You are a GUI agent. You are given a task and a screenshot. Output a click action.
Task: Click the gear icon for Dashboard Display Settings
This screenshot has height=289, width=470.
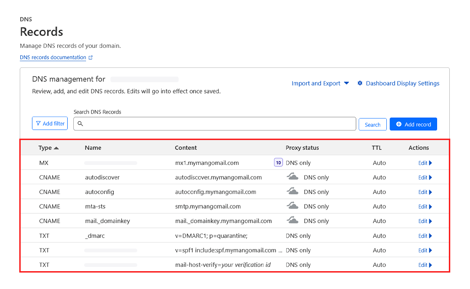click(360, 83)
